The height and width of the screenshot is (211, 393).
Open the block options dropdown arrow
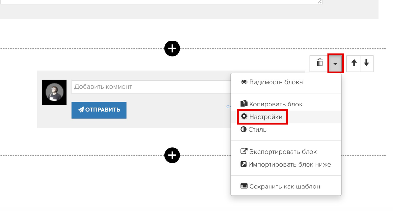click(335, 63)
